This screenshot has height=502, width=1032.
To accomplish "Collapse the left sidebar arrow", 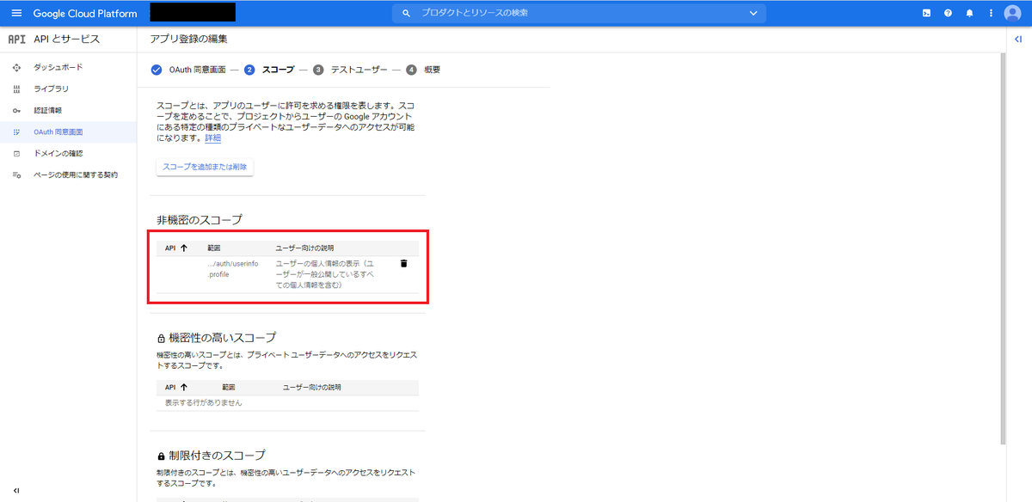I will click(15, 490).
